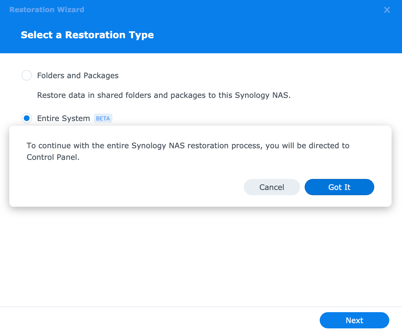Choose the Entire System radio option

pos(27,118)
